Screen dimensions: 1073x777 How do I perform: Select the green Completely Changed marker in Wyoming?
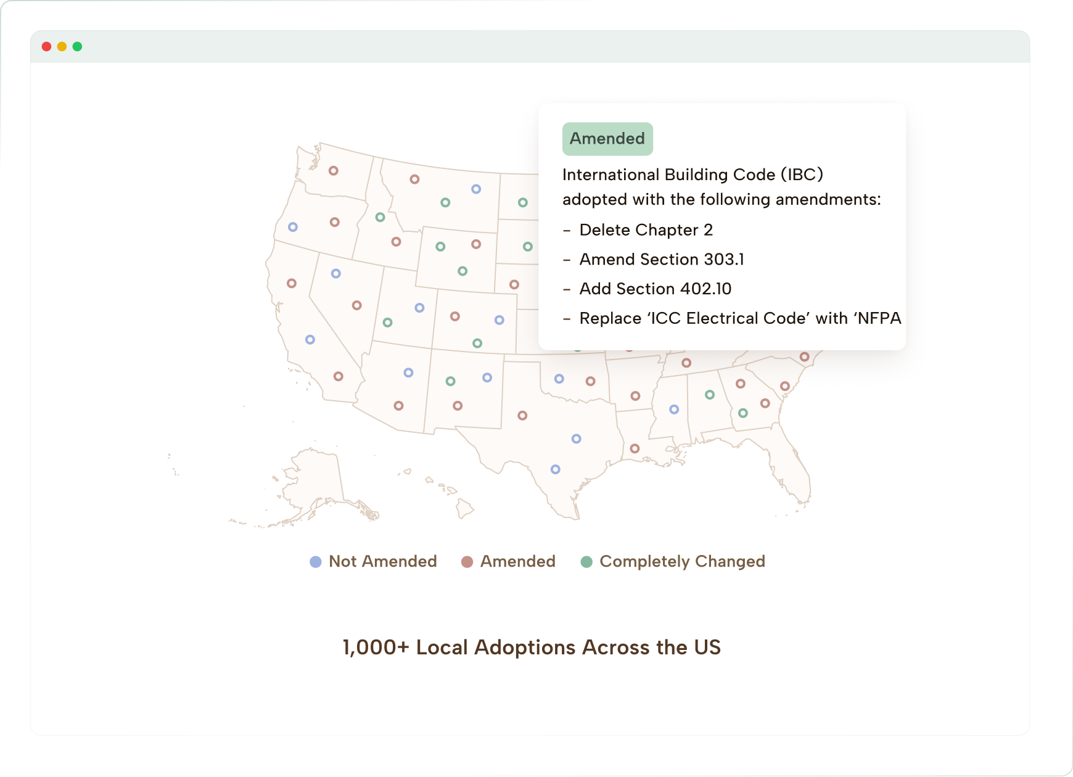(x=440, y=246)
